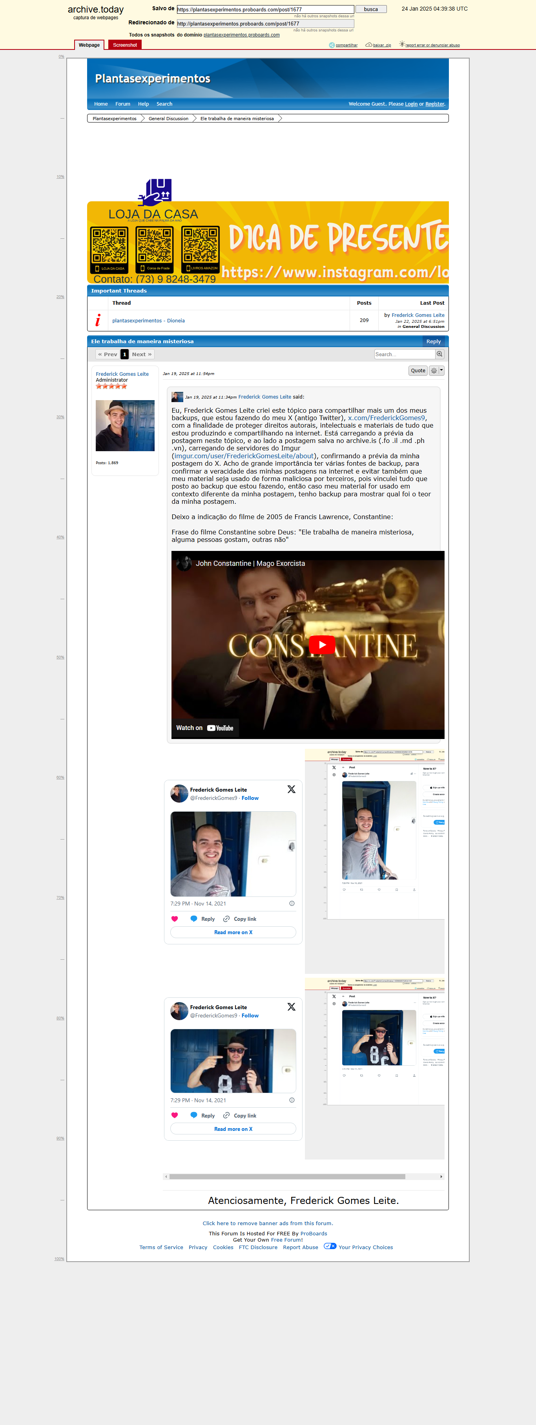Open the Home menu item
Screen dimensions: 536x1425
click(101, 104)
